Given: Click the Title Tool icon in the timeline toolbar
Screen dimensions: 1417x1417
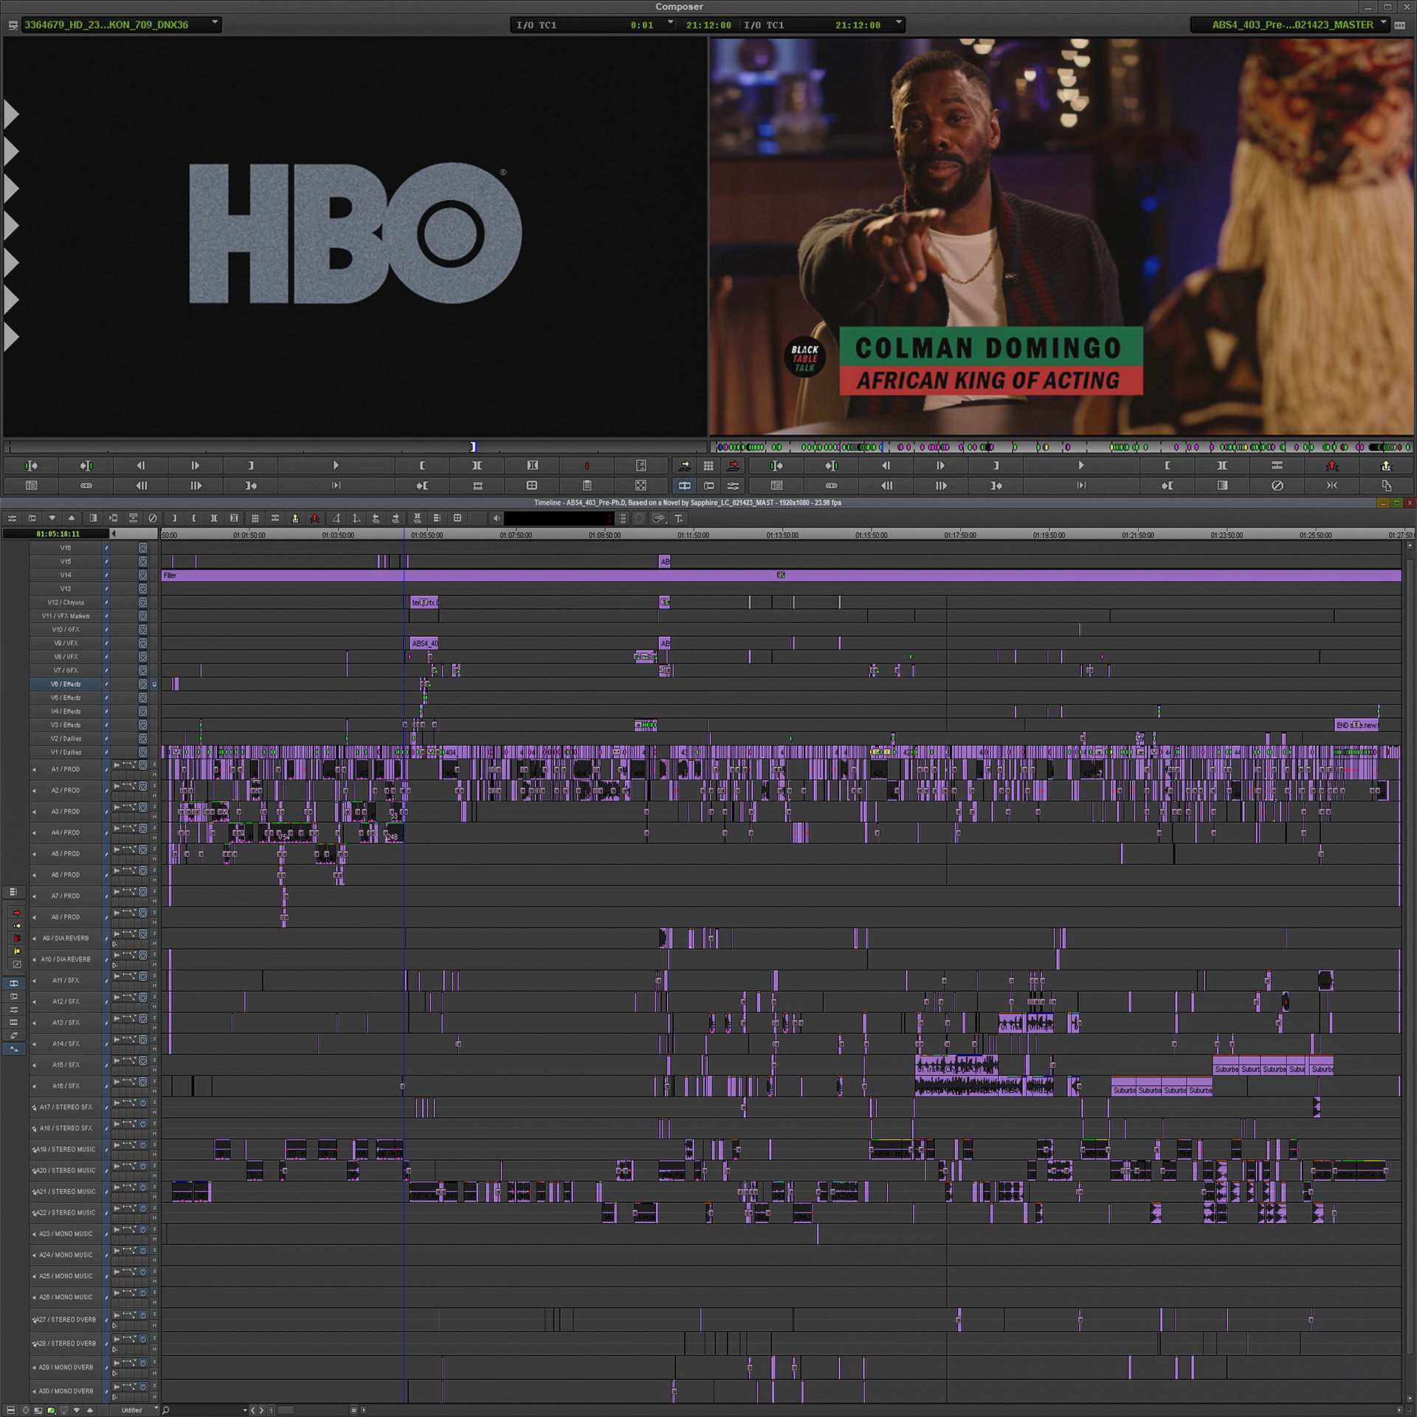Looking at the screenshot, I should 678,518.
